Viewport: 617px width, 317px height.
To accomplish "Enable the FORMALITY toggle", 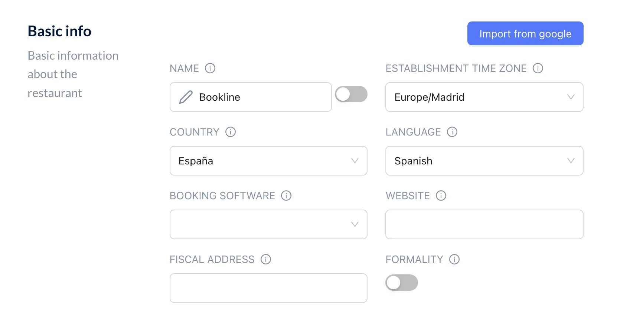I will (x=402, y=283).
